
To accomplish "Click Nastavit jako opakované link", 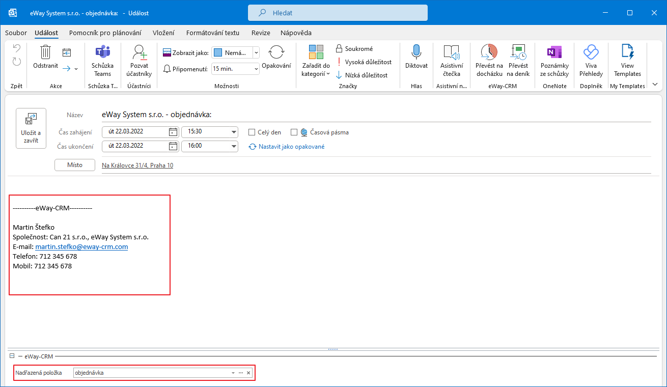I will 287,147.
